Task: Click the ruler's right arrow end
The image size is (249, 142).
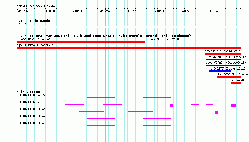Action: pyautogui.click(x=240, y=9)
